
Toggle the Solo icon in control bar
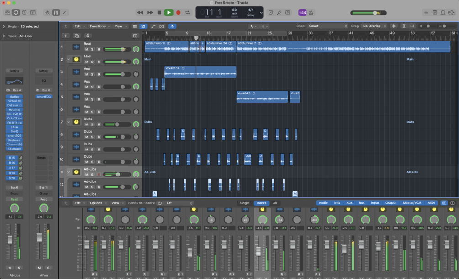(x=288, y=13)
